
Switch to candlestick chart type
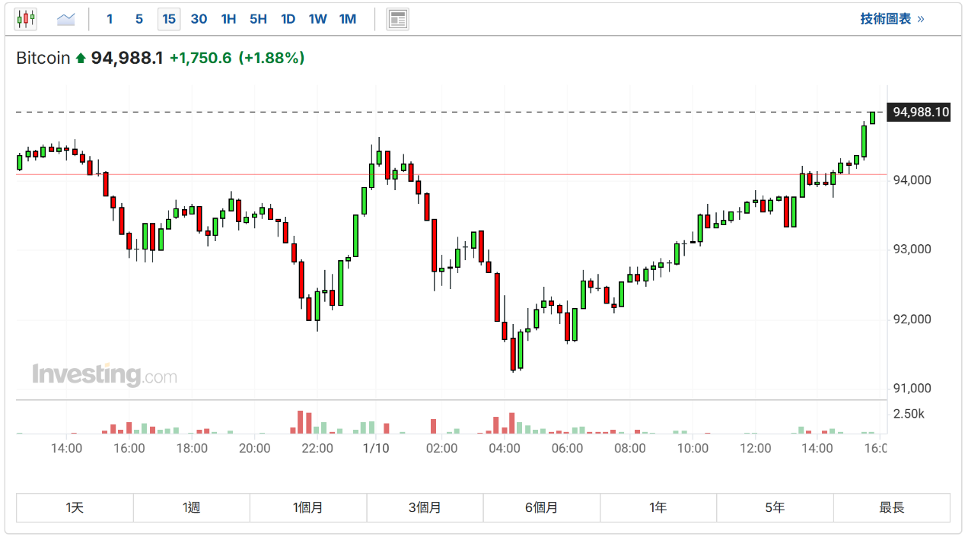point(26,19)
